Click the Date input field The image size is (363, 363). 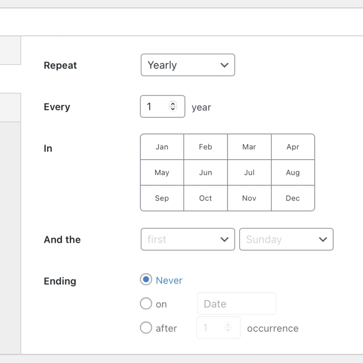click(236, 304)
